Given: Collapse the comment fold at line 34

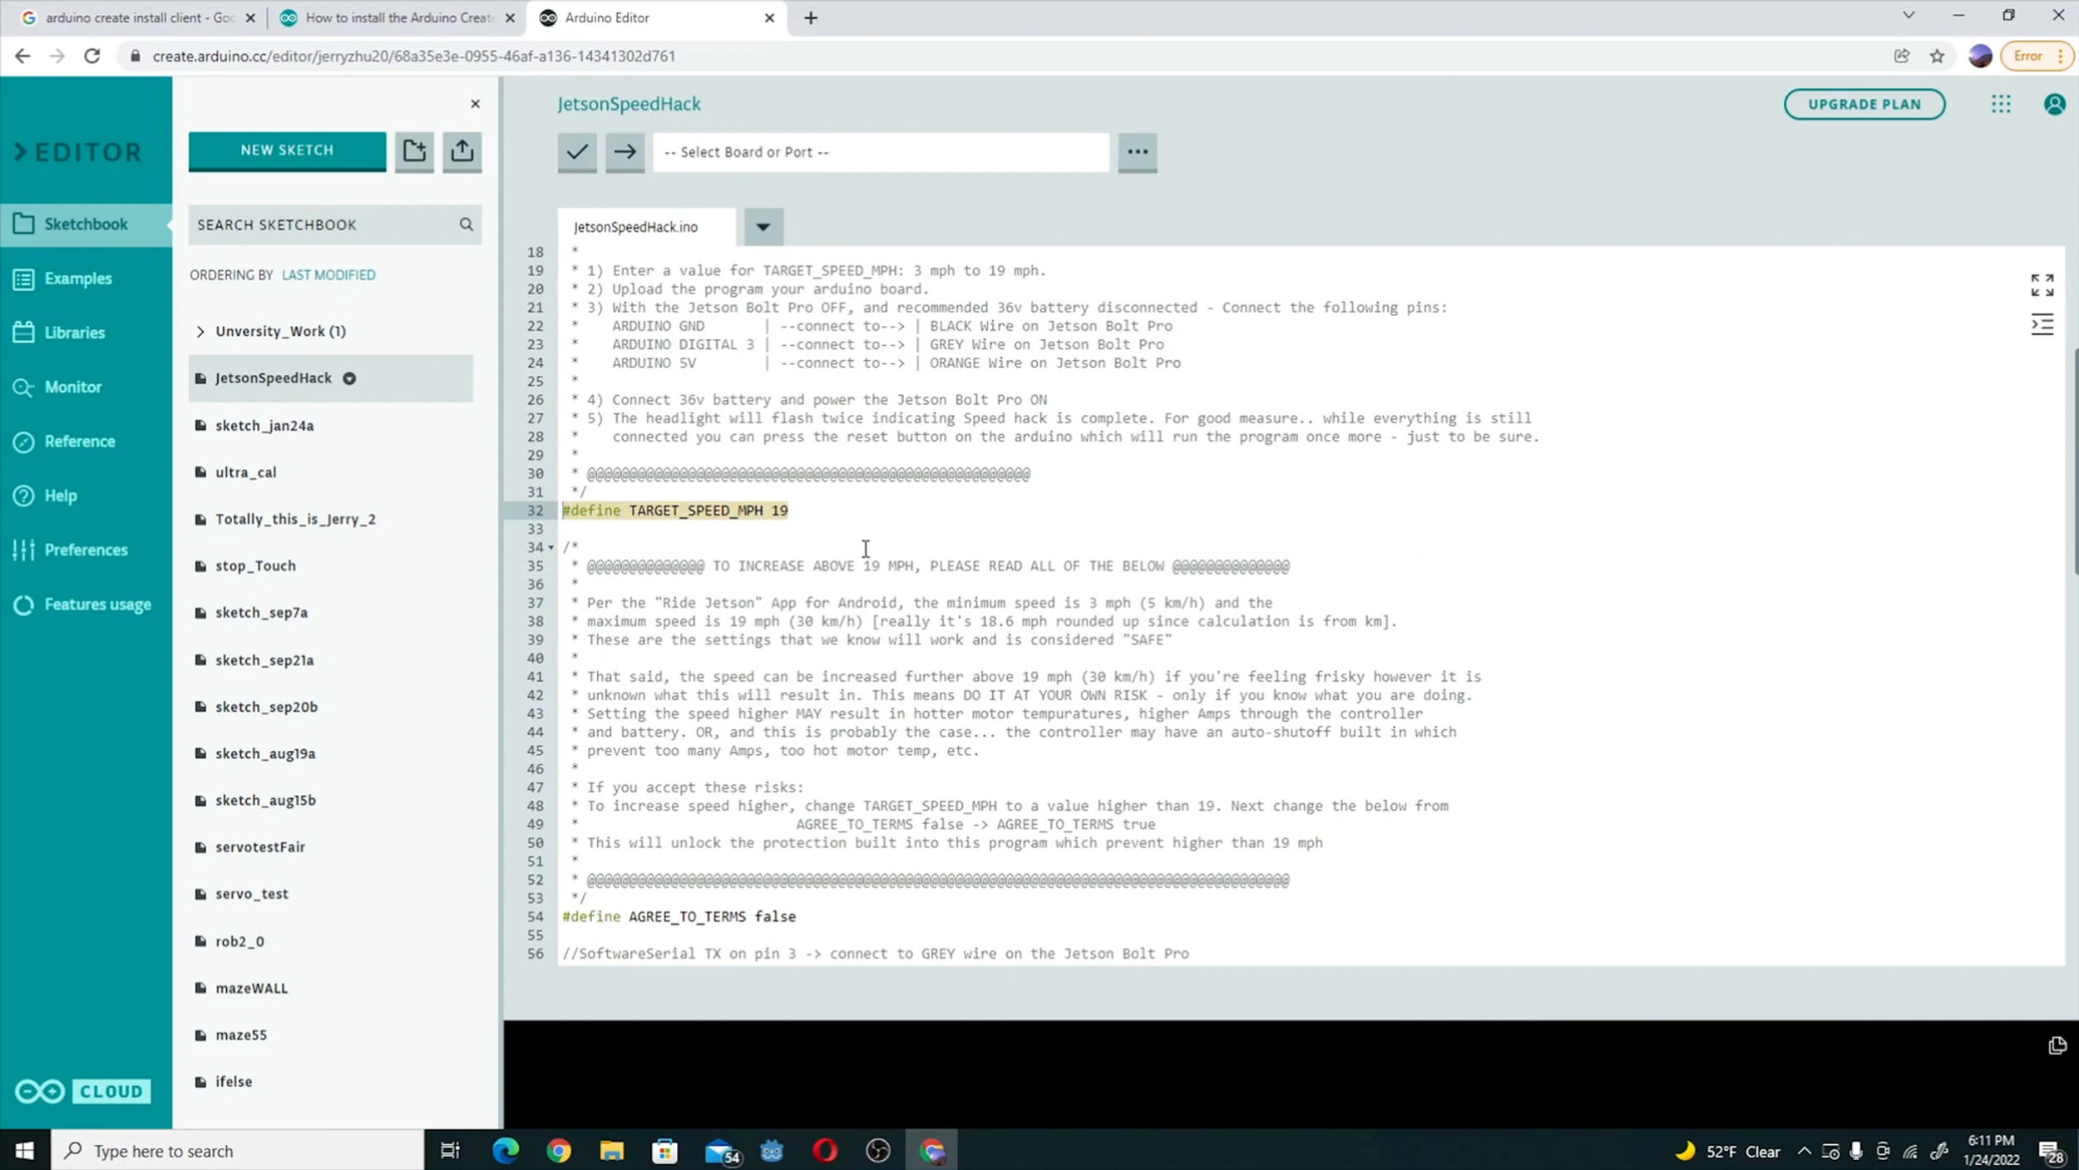Looking at the screenshot, I should pyautogui.click(x=551, y=548).
